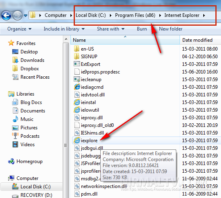Click the navigation pane scroll up arrow
Screen dimensions: 221x198
pos(66,39)
